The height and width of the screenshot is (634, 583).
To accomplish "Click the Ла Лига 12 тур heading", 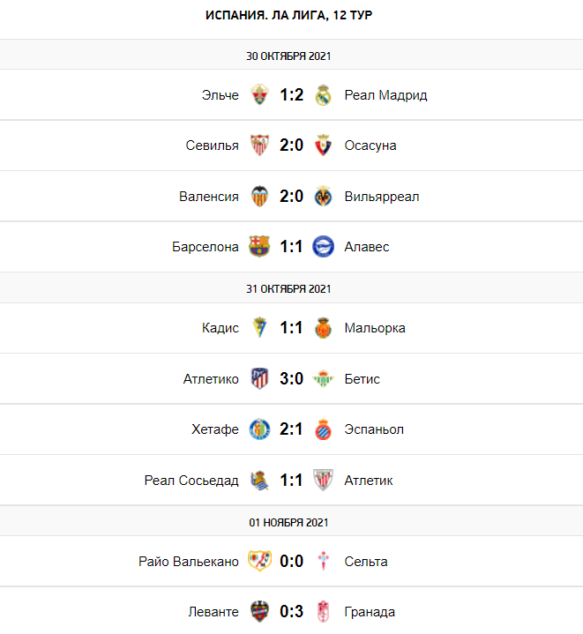I will 291,16.
